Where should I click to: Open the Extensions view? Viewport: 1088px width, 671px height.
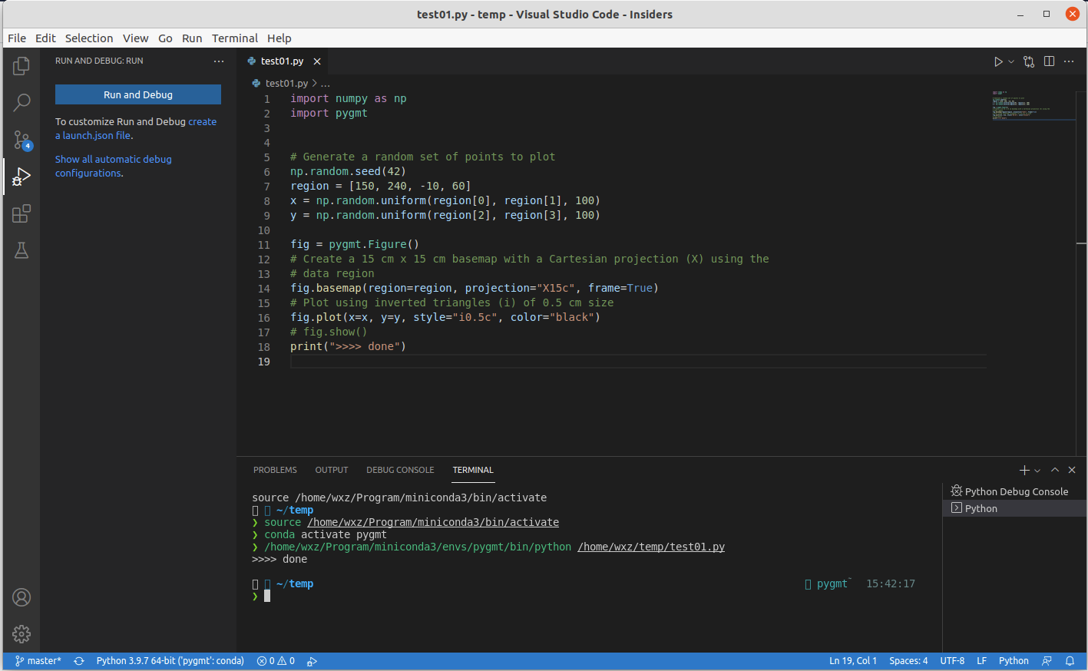coord(21,213)
